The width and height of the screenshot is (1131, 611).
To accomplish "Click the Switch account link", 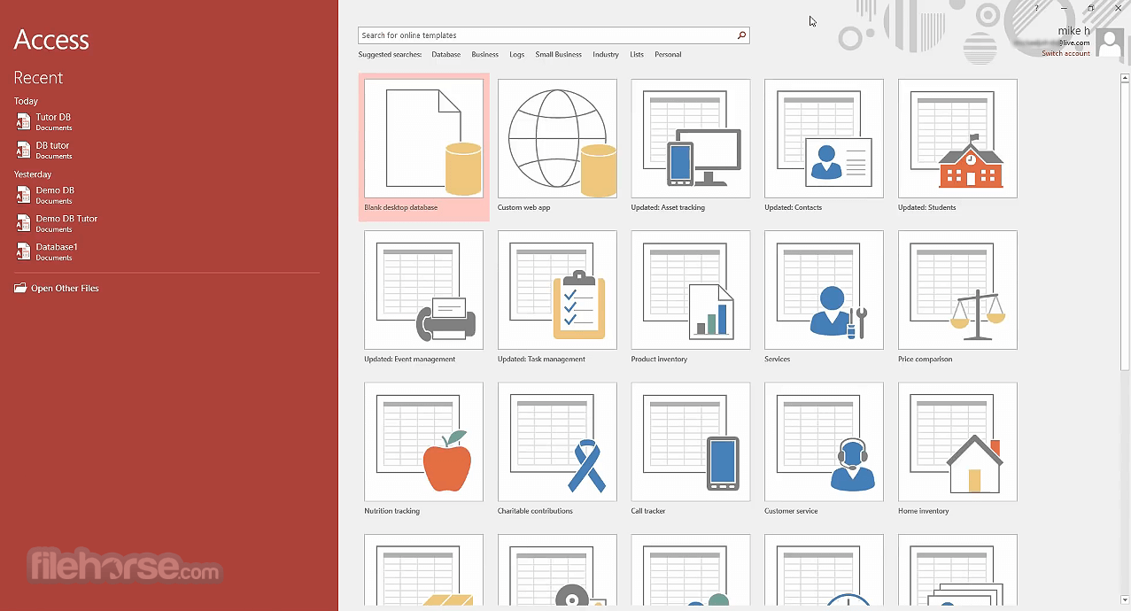I will coord(1065,54).
